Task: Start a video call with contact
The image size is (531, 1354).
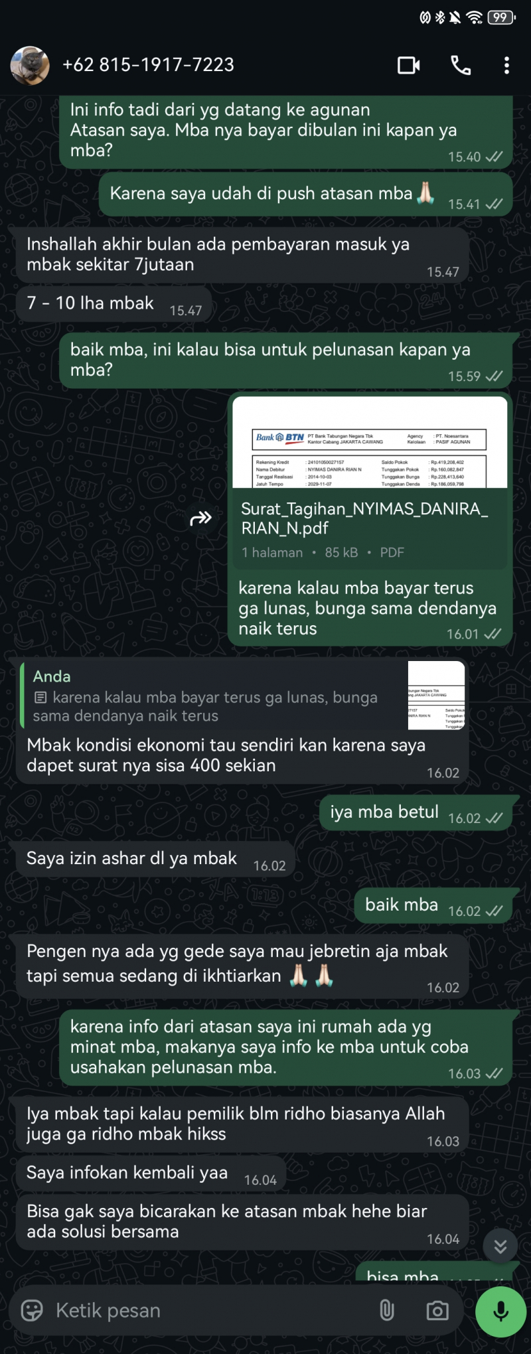Action: pos(408,65)
